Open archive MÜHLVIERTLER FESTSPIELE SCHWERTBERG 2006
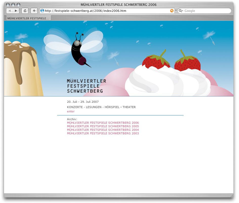Image resolution: width=239 pixels, height=203 pixels. (103, 123)
